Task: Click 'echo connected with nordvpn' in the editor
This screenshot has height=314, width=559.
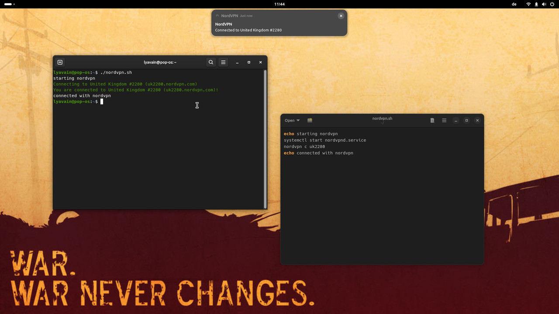Action: tap(318, 153)
